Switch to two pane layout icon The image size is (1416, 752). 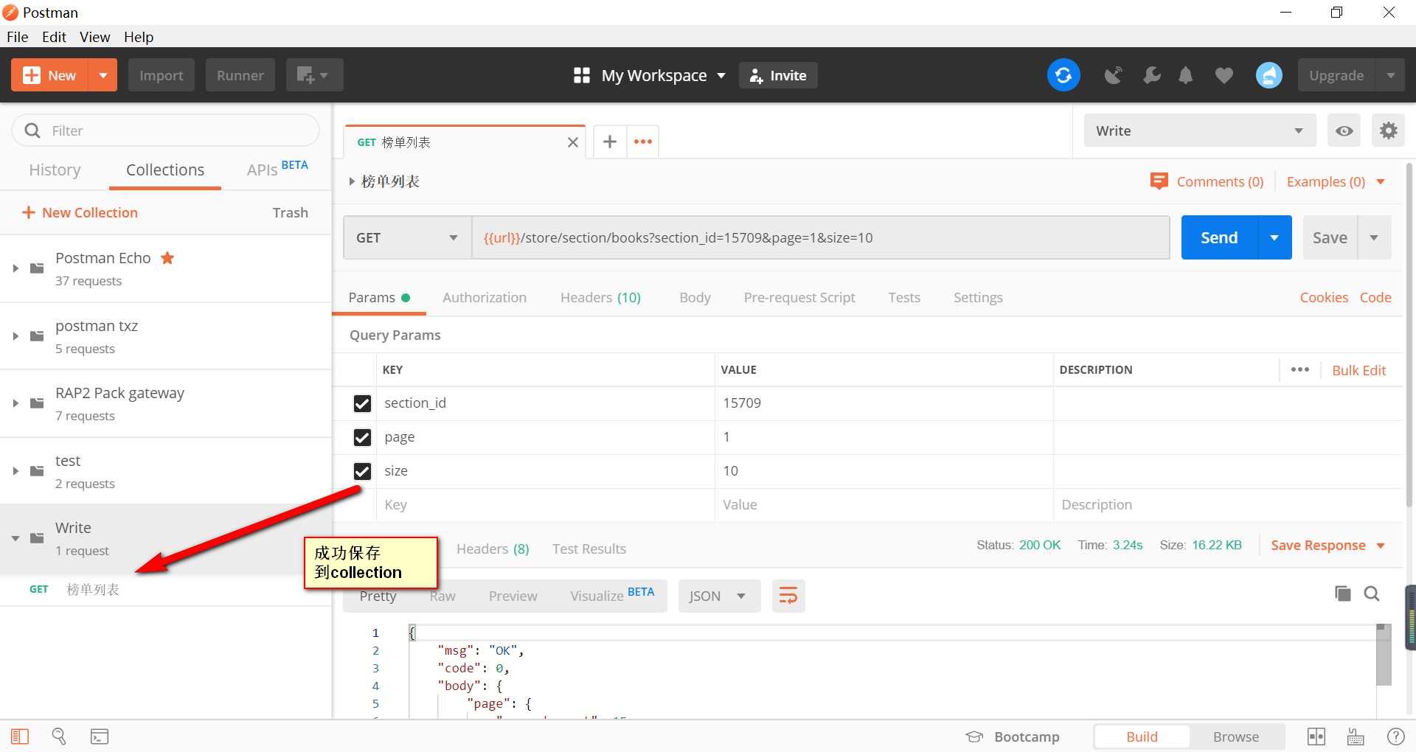pyautogui.click(x=1316, y=736)
